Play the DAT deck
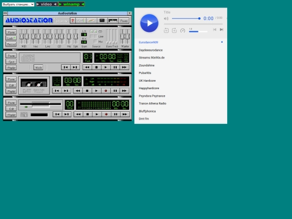The image size is (292, 219). tap(96, 91)
